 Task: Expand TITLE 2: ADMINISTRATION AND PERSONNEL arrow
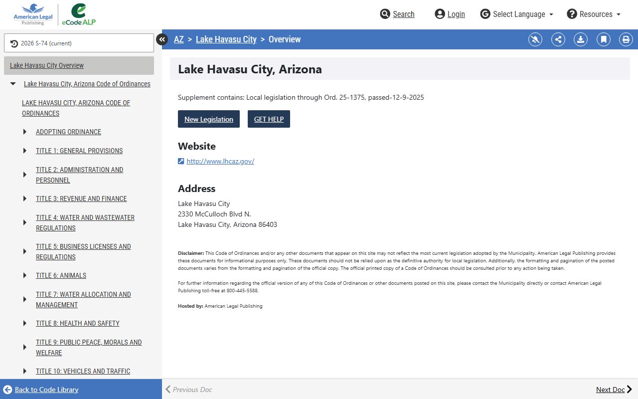coord(25,175)
